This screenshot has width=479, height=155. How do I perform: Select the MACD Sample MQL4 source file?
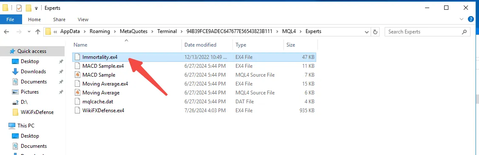click(x=194, y=75)
